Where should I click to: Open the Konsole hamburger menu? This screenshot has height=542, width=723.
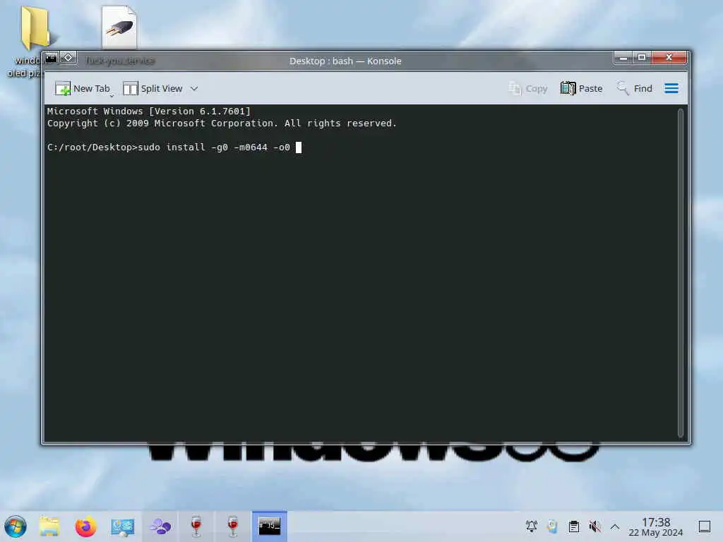pos(671,88)
